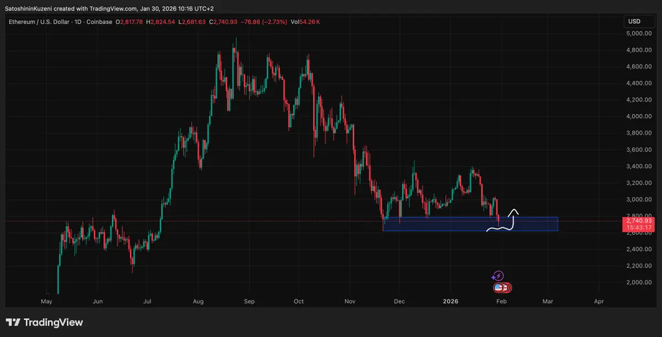Click the Jun label on time axis
The image size is (662, 337).
pyautogui.click(x=98, y=302)
